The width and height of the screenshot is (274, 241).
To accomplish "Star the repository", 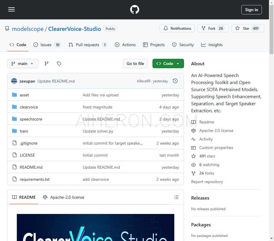I will point(248,29).
